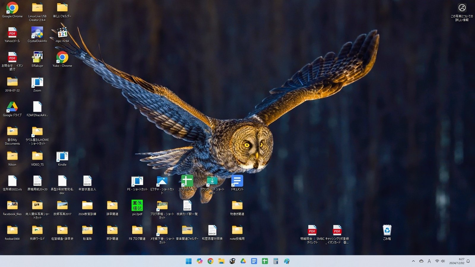475x267 pixels.
Task: Open the Calculator taskbar icon
Action: coord(276,261)
